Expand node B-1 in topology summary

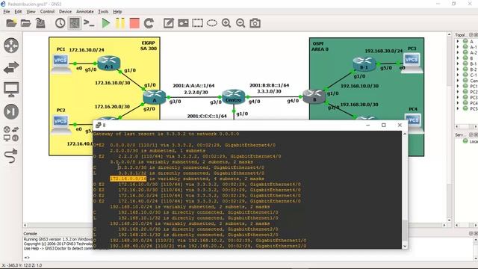click(x=458, y=64)
